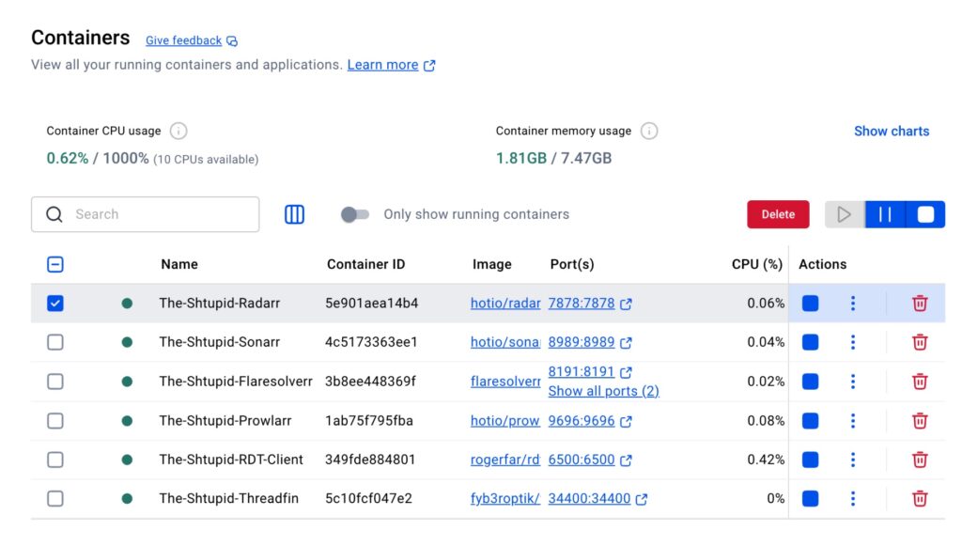Open port 34400:34400 link
Viewport: 962px width, 546px height.
point(589,499)
